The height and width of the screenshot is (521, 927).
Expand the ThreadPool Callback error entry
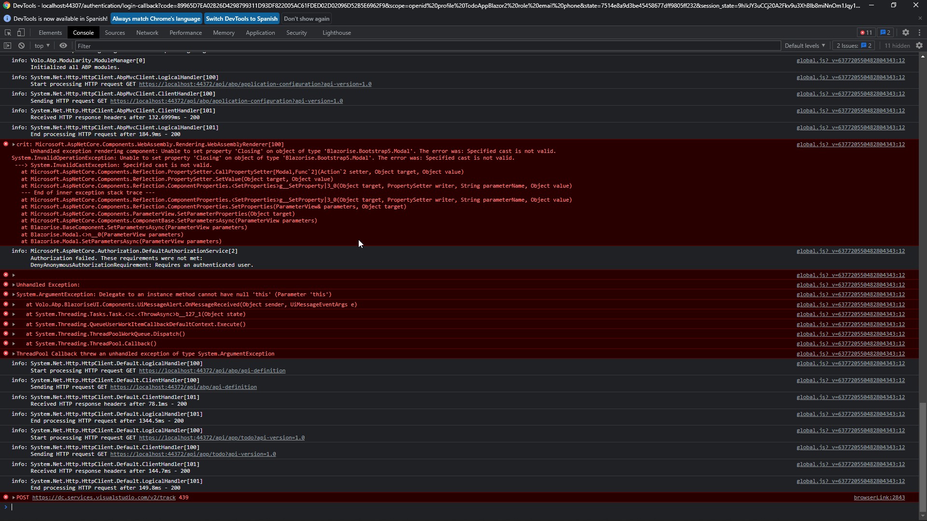pyautogui.click(x=14, y=354)
